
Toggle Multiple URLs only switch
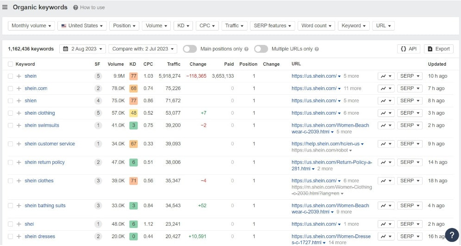(x=261, y=49)
